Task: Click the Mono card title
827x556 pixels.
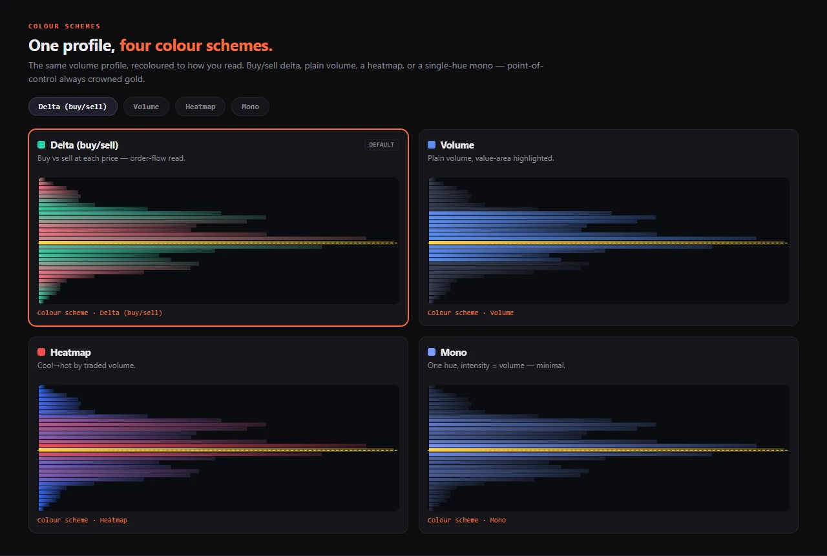Action: coord(454,353)
